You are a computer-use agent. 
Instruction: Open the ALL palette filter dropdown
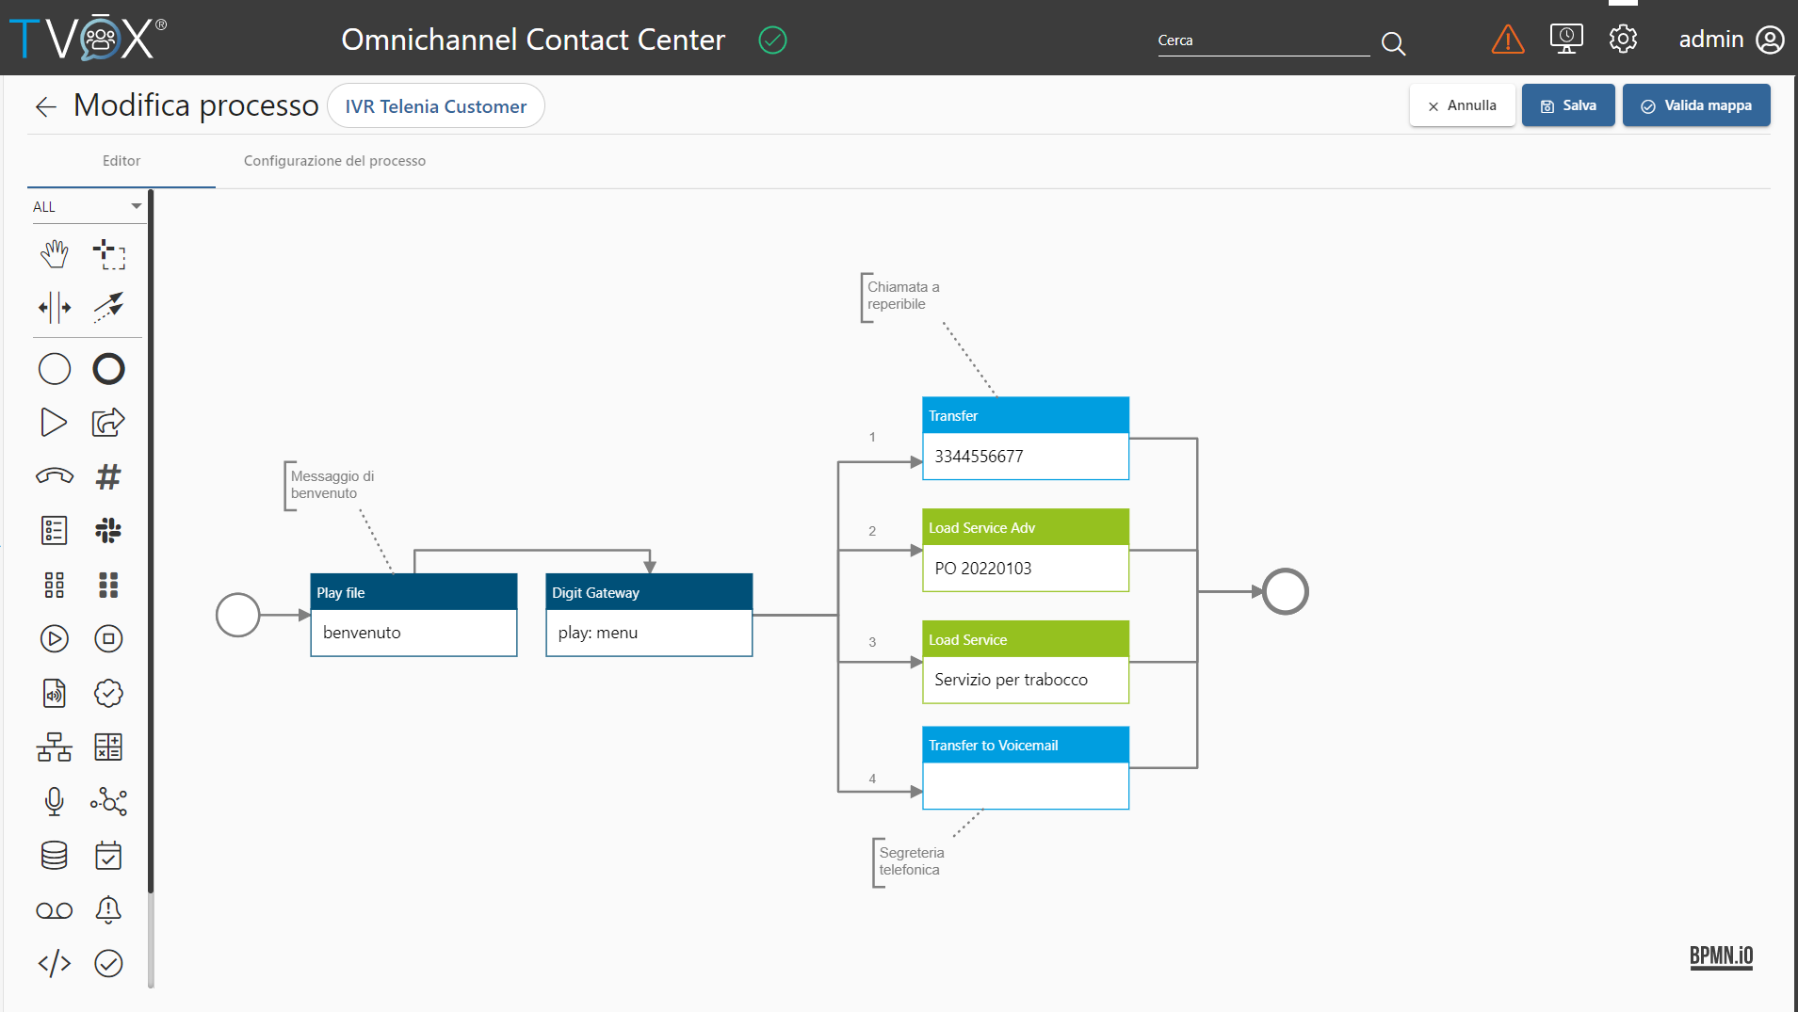pos(87,207)
